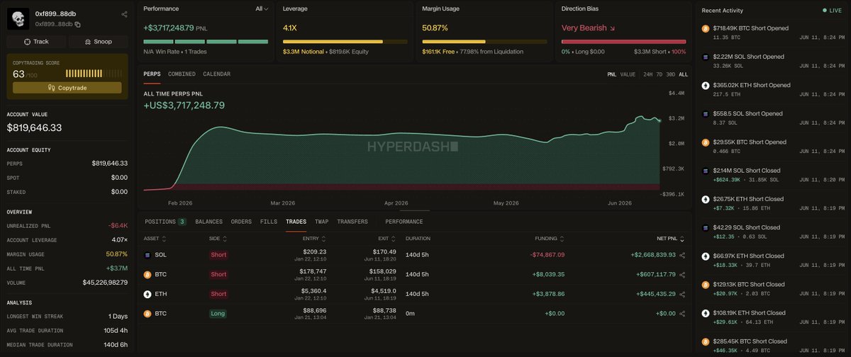Sort trades by ASSET column
This screenshot has height=357, width=851.
[x=155, y=239]
